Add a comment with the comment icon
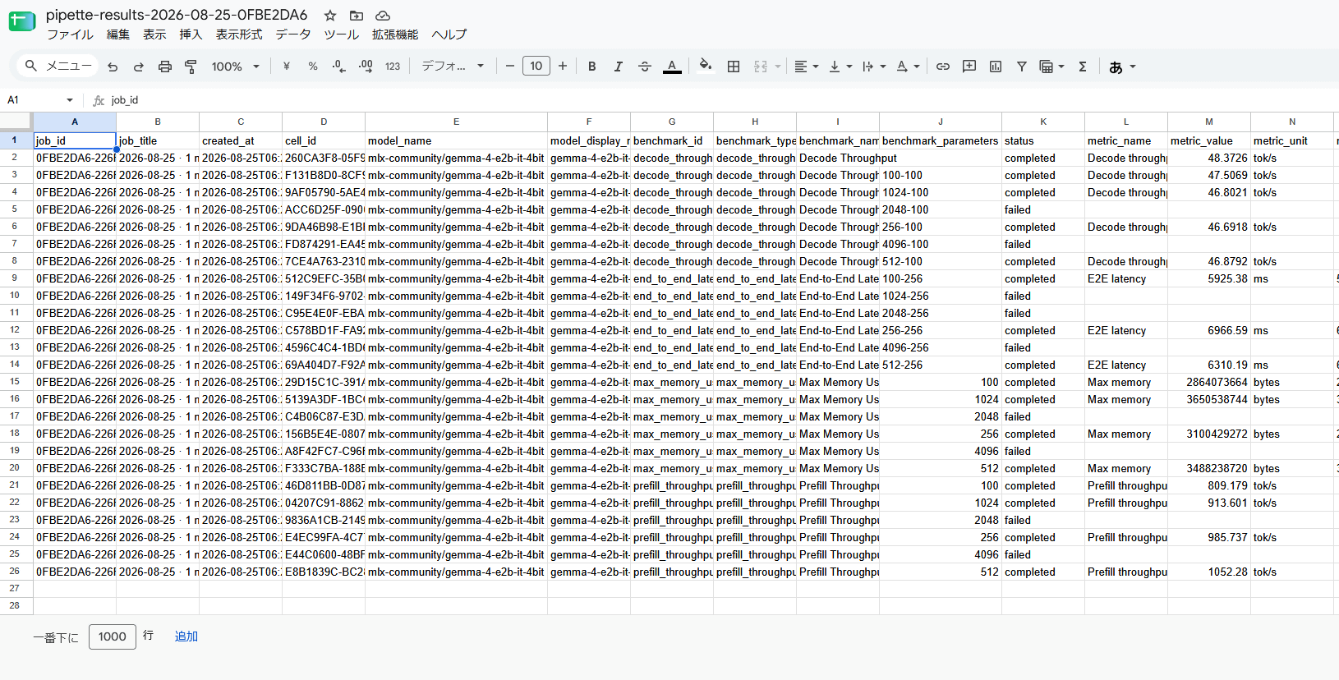The image size is (1339, 680). coord(969,67)
